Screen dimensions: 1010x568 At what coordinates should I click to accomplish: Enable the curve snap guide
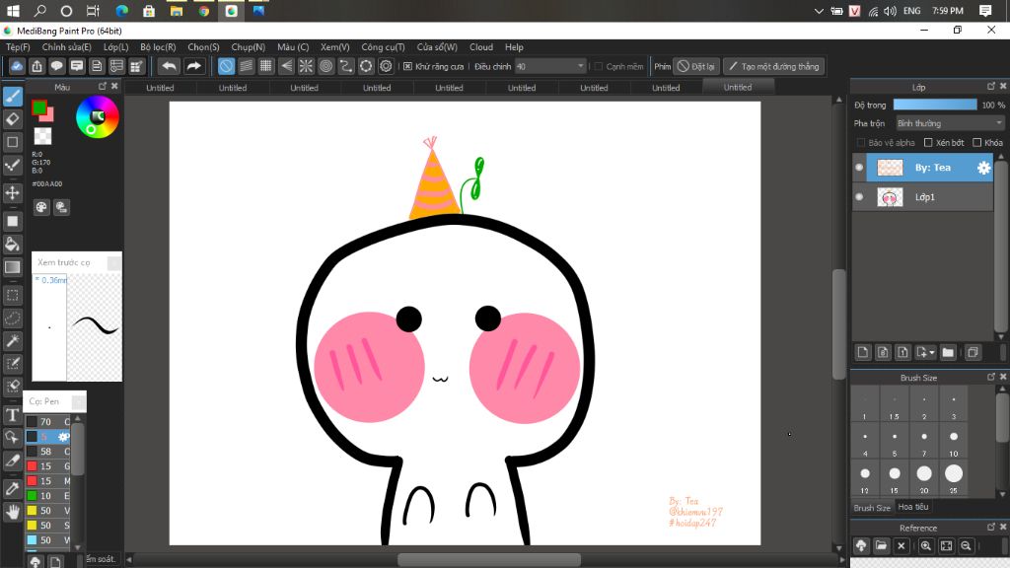(346, 66)
